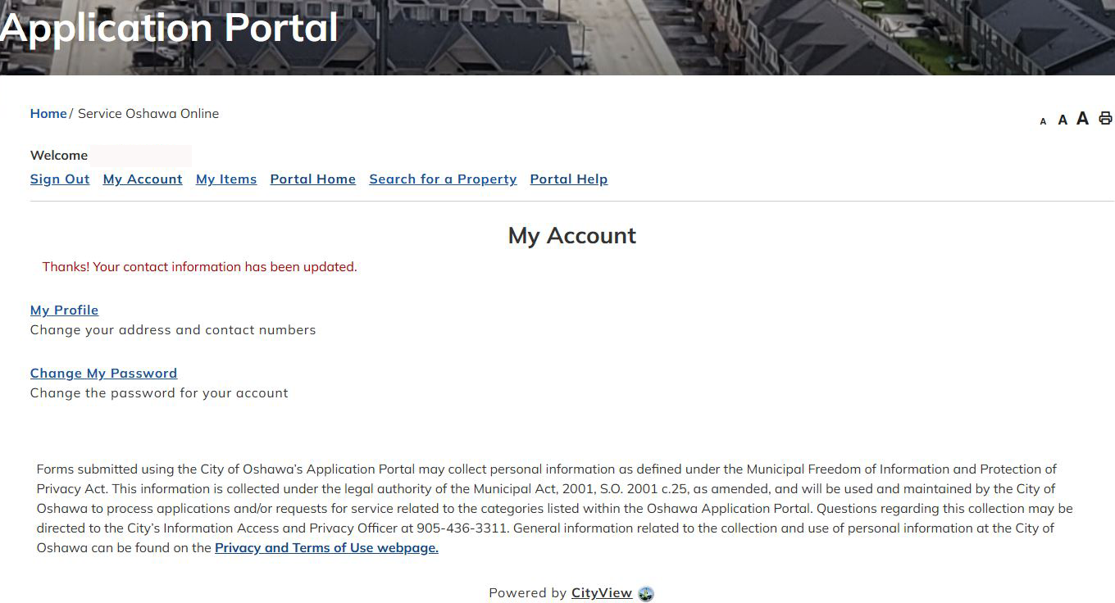1115x603 pixels.
Task: Select Change My Password
Action: click(103, 373)
